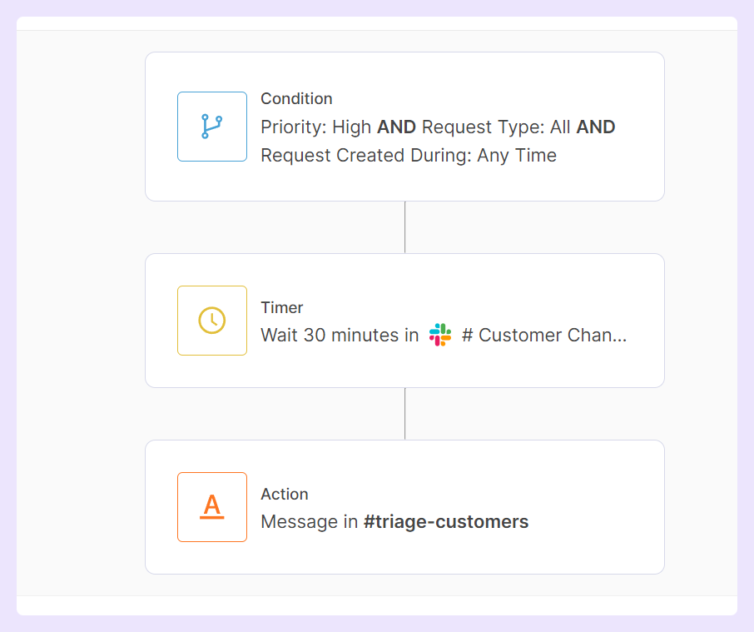Open the Condition step card
The width and height of the screenshot is (754, 632).
click(404, 126)
